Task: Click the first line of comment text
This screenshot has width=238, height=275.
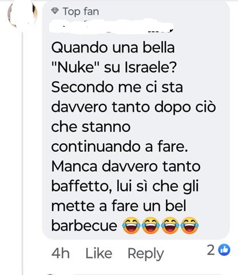Action: (x=113, y=47)
